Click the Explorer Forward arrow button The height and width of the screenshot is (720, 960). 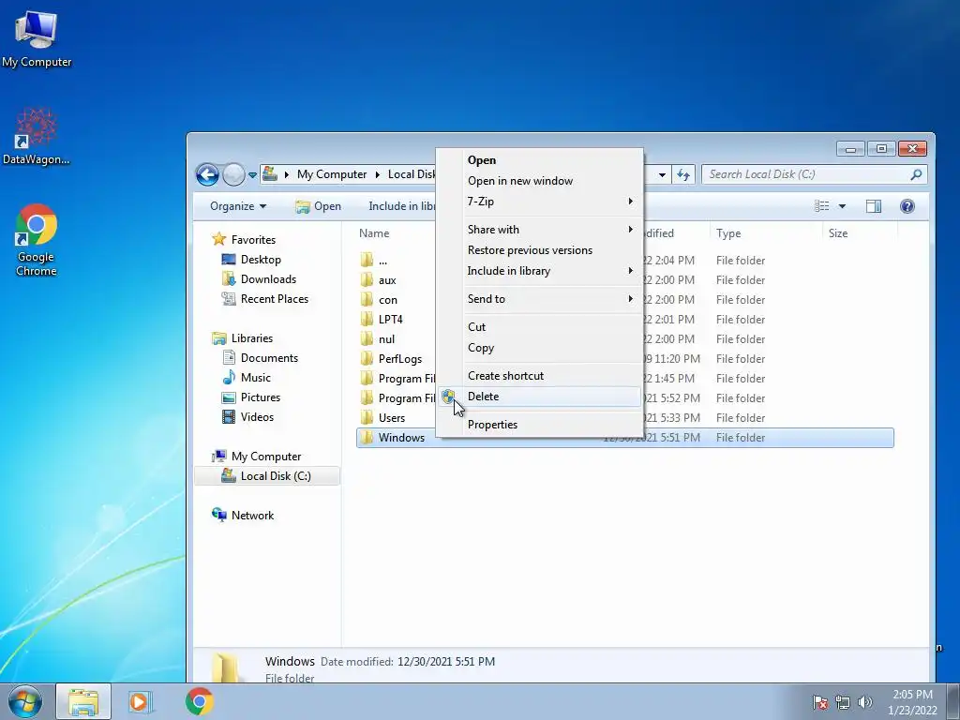tap(233, 174)
